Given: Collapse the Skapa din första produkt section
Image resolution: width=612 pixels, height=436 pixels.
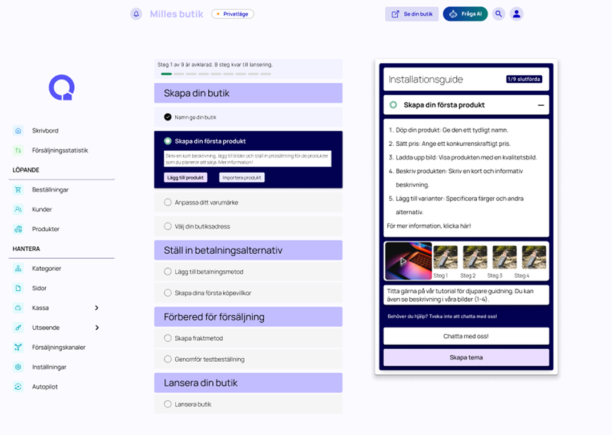Looking at the screenshot, I should click(540, 105).
